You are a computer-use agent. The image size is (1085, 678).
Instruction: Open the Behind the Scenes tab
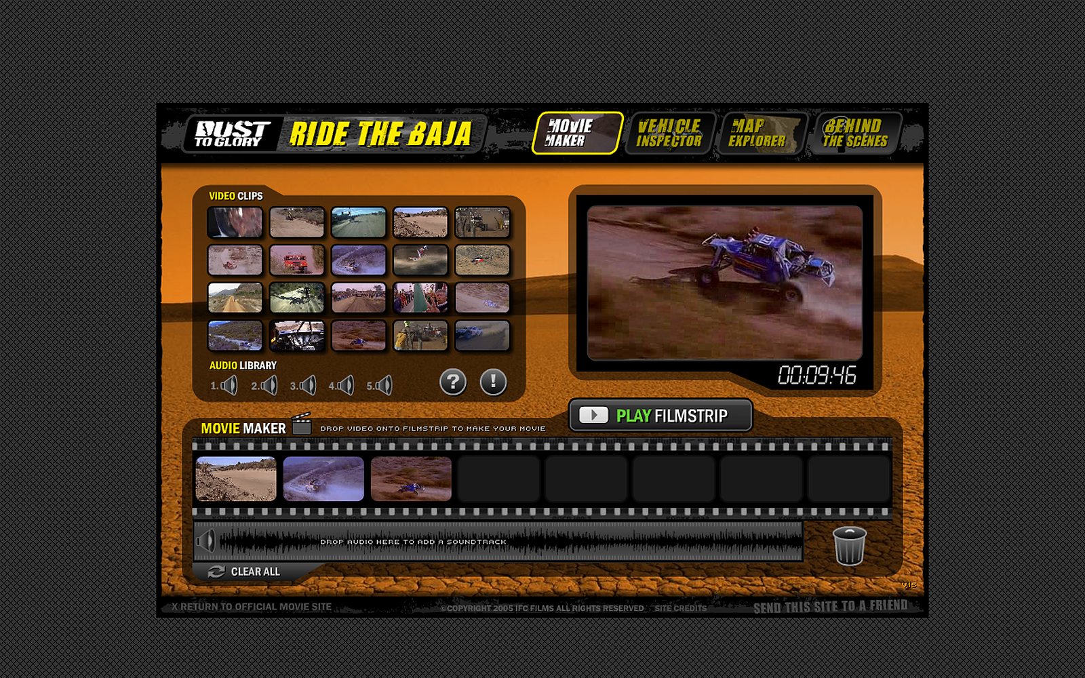click(x=855, y=133)
